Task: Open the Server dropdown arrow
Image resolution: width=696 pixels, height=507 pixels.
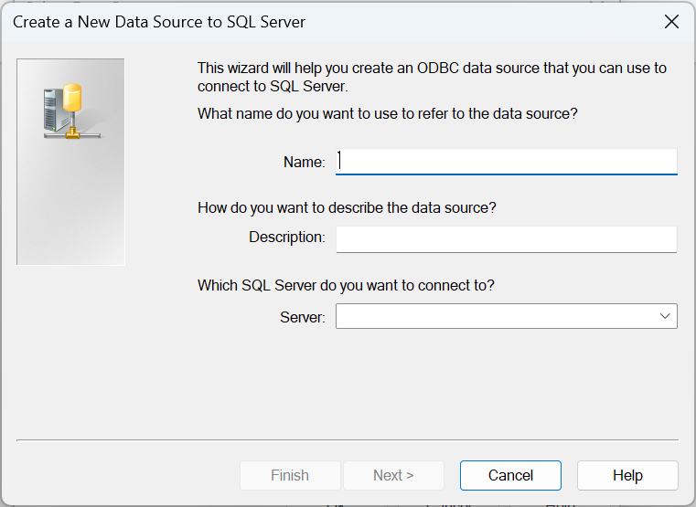Action: pos(665,316)
